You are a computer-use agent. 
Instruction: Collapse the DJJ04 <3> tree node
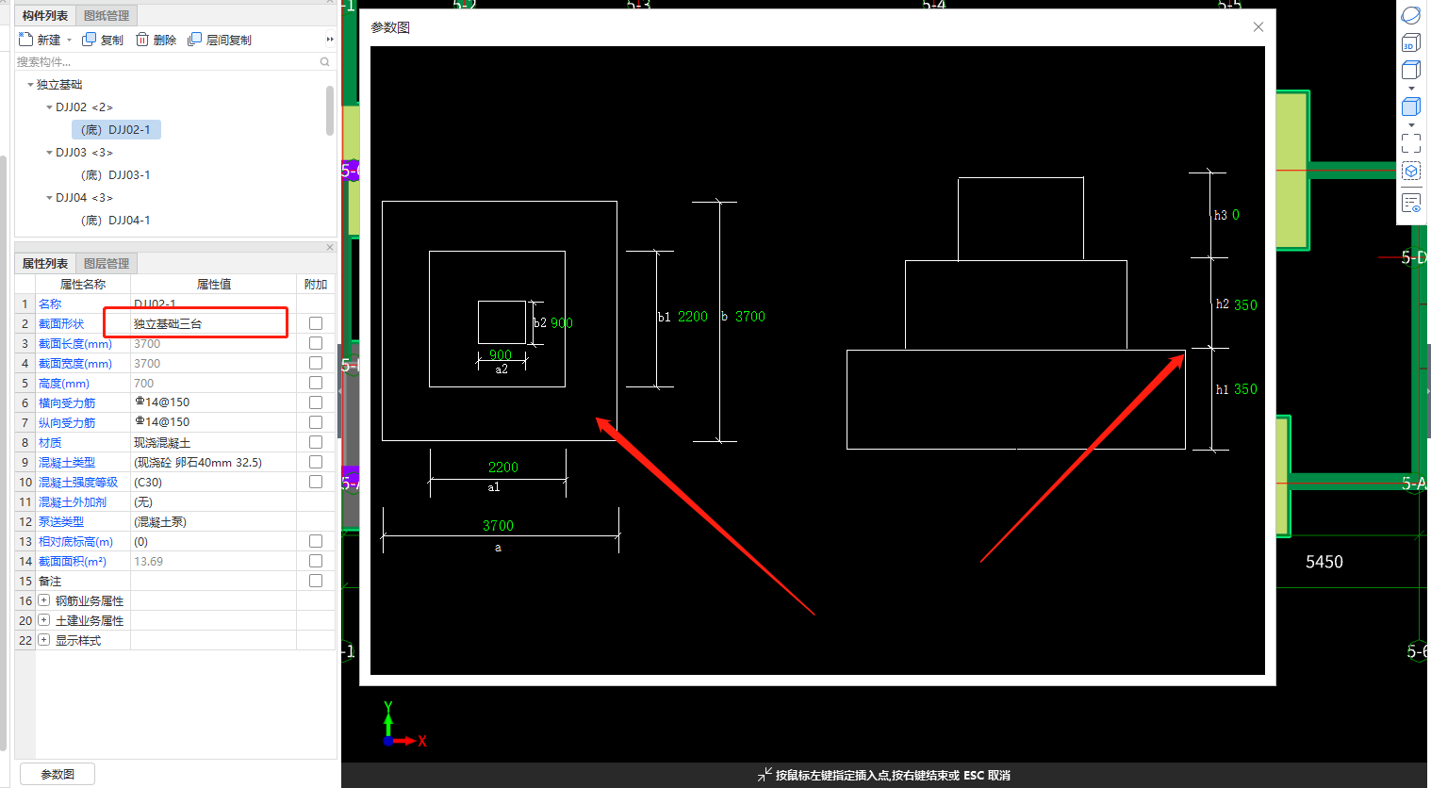[x=49, y=198]
